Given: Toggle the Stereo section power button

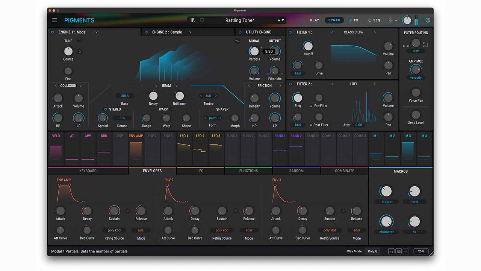Looking at the screenshot, I should 105,109.
